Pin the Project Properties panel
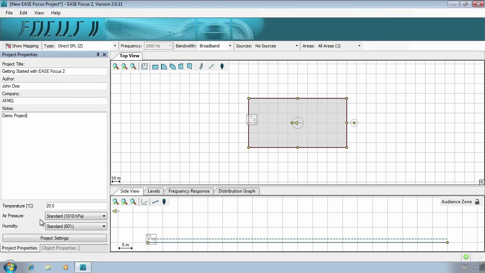 coord(98,55)
